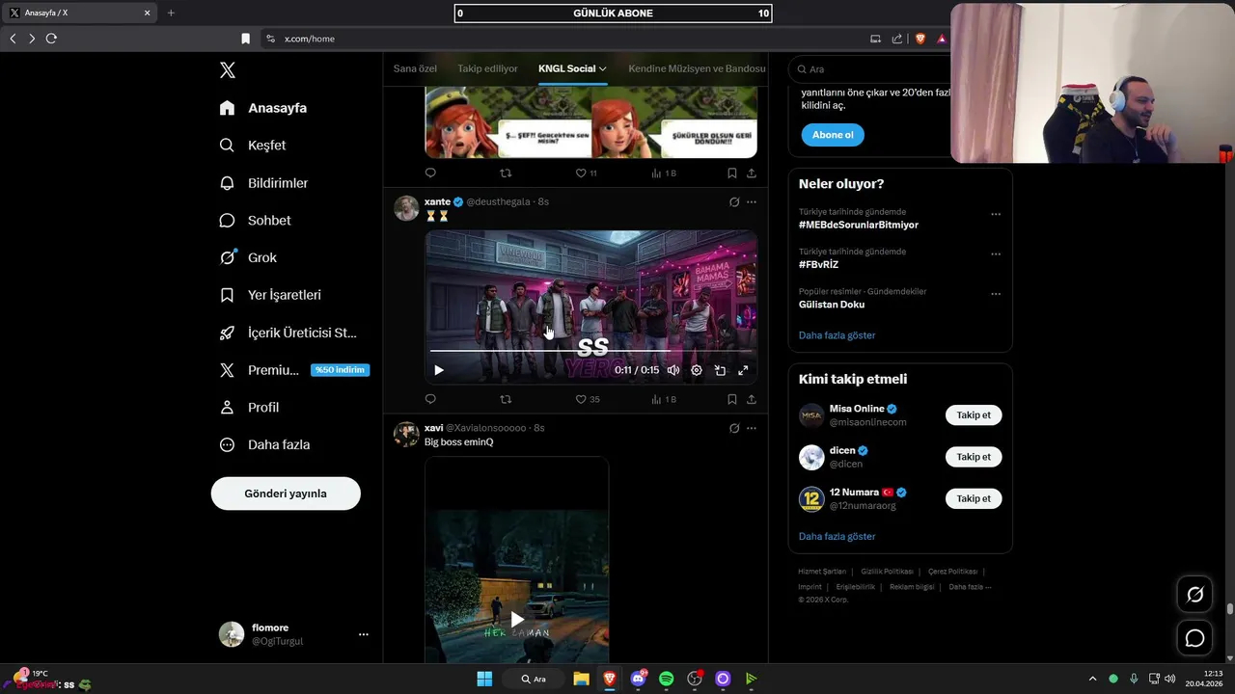
Task: Bookmark this page in the address bar
Action: pos(245,39)
